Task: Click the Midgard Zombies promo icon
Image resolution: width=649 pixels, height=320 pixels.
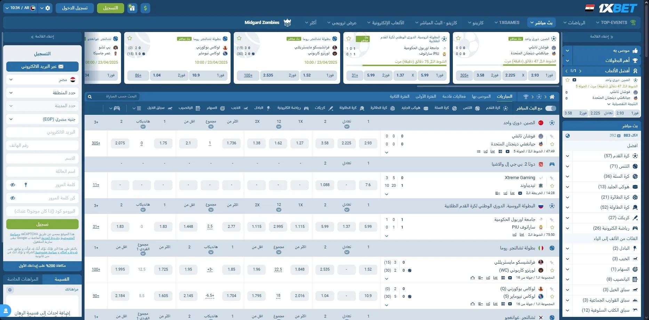Action: [287, 23]
